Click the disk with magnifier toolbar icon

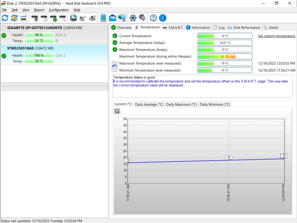tap(63, 18)
